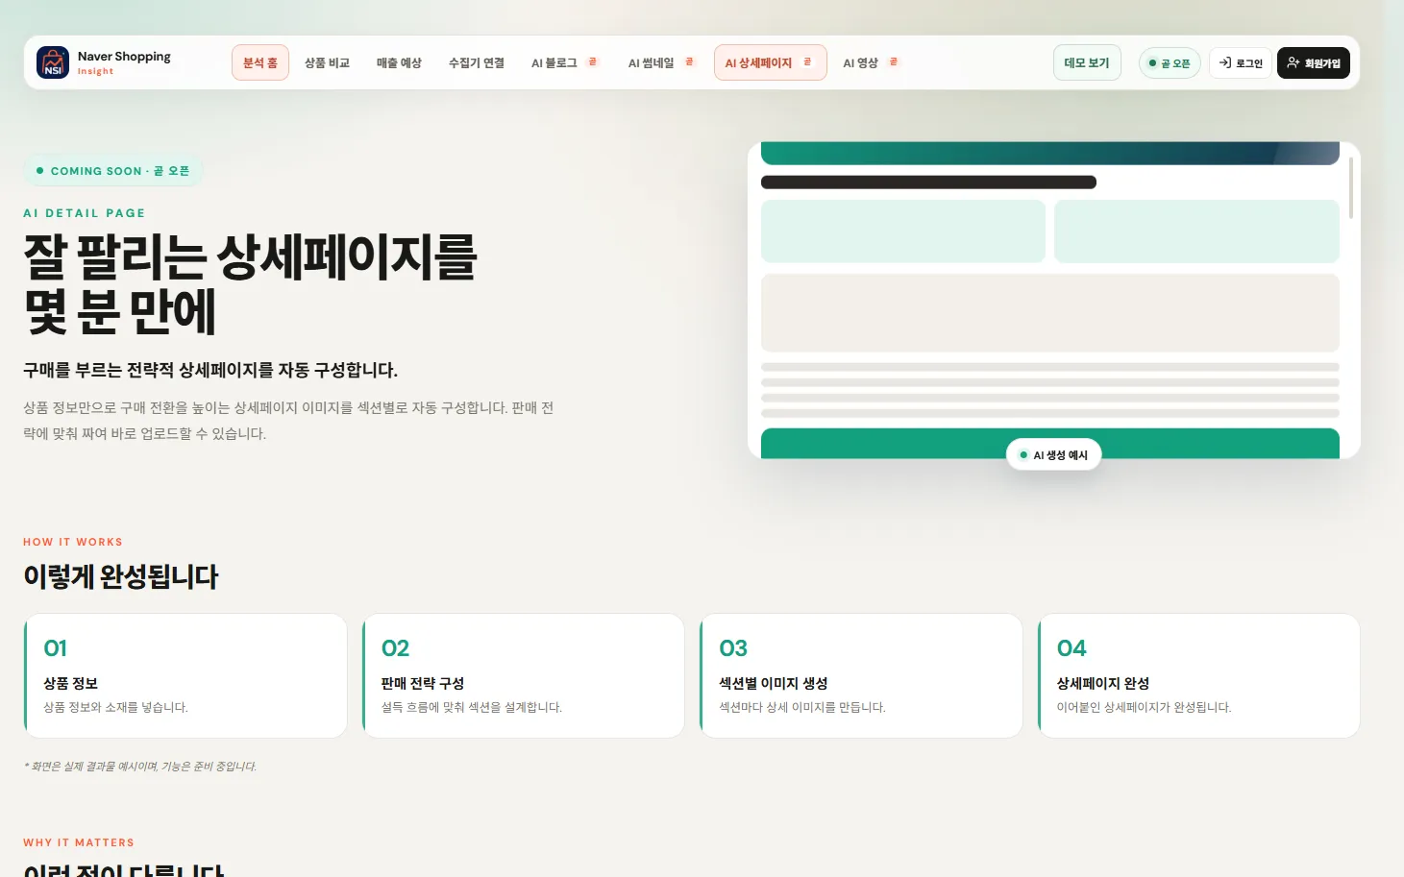
Task: Click the login arrow icon
Action: tap(1225, 62)
